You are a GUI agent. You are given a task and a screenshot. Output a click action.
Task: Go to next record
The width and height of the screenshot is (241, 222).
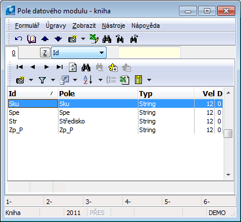(x=46, y=67)
